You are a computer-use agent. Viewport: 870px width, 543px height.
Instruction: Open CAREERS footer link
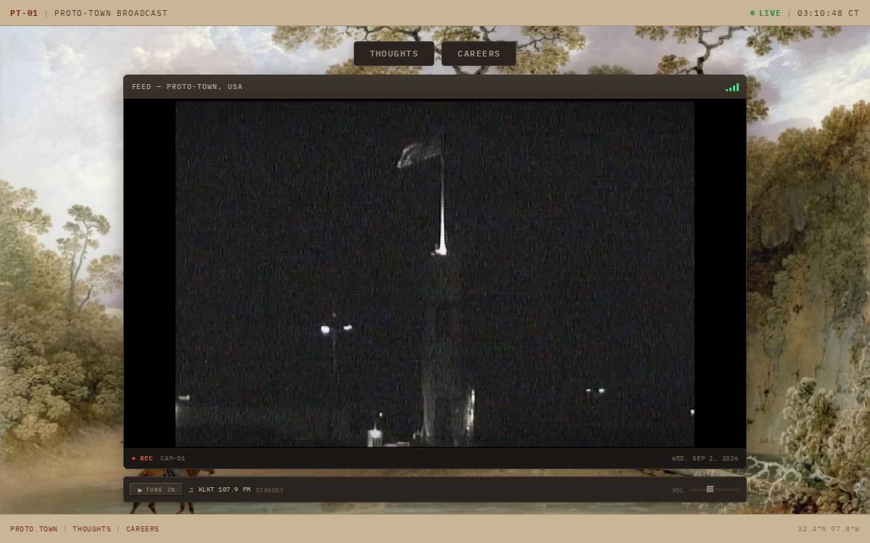click(142, 529)
